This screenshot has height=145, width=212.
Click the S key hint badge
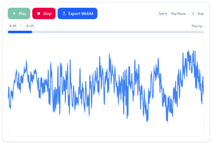pyautogui.click(x=193, y=13)
